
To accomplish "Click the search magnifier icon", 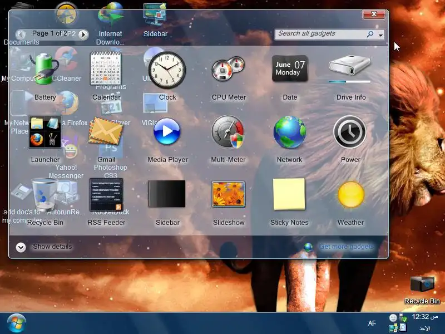I will pyautogui.click(x=370, y=34).
